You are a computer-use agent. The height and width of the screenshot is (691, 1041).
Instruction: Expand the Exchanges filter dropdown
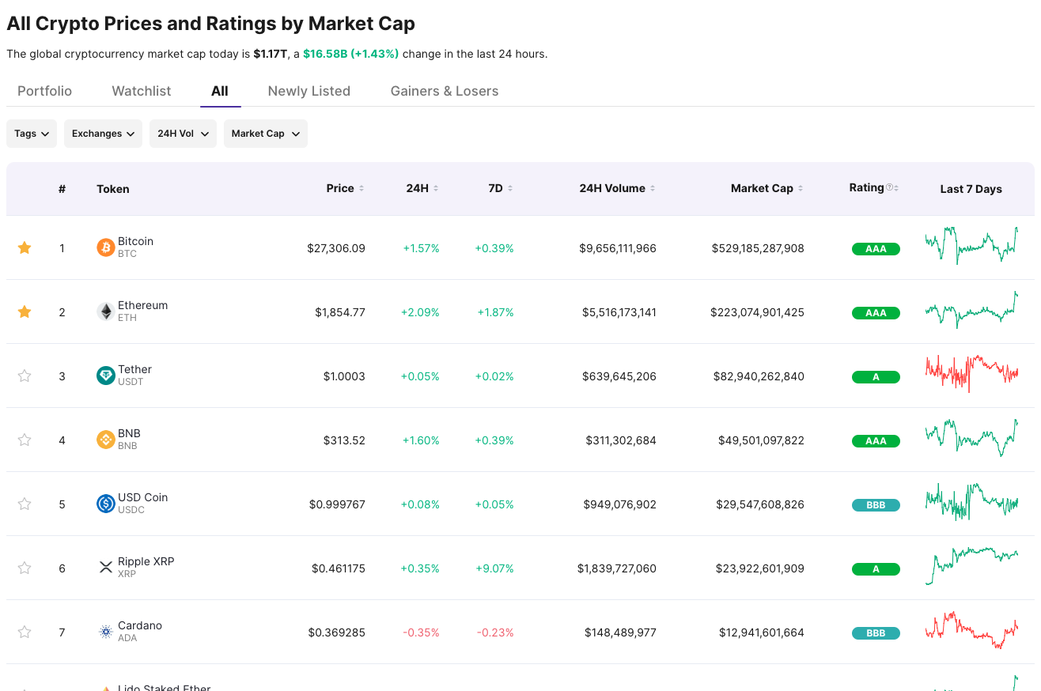(103, 134)
